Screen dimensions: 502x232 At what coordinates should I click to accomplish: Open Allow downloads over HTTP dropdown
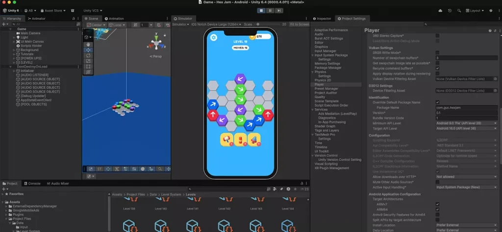point(467,177)
